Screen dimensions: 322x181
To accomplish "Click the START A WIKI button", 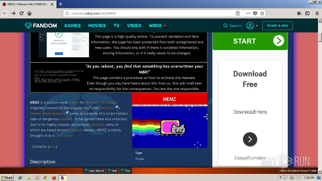I will click(x=277, y=26).
